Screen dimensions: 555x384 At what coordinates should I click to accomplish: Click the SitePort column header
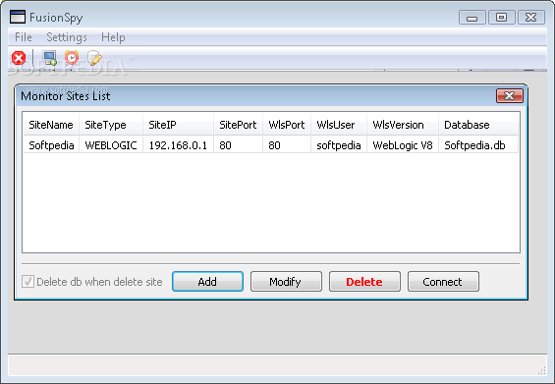(238, 125)
